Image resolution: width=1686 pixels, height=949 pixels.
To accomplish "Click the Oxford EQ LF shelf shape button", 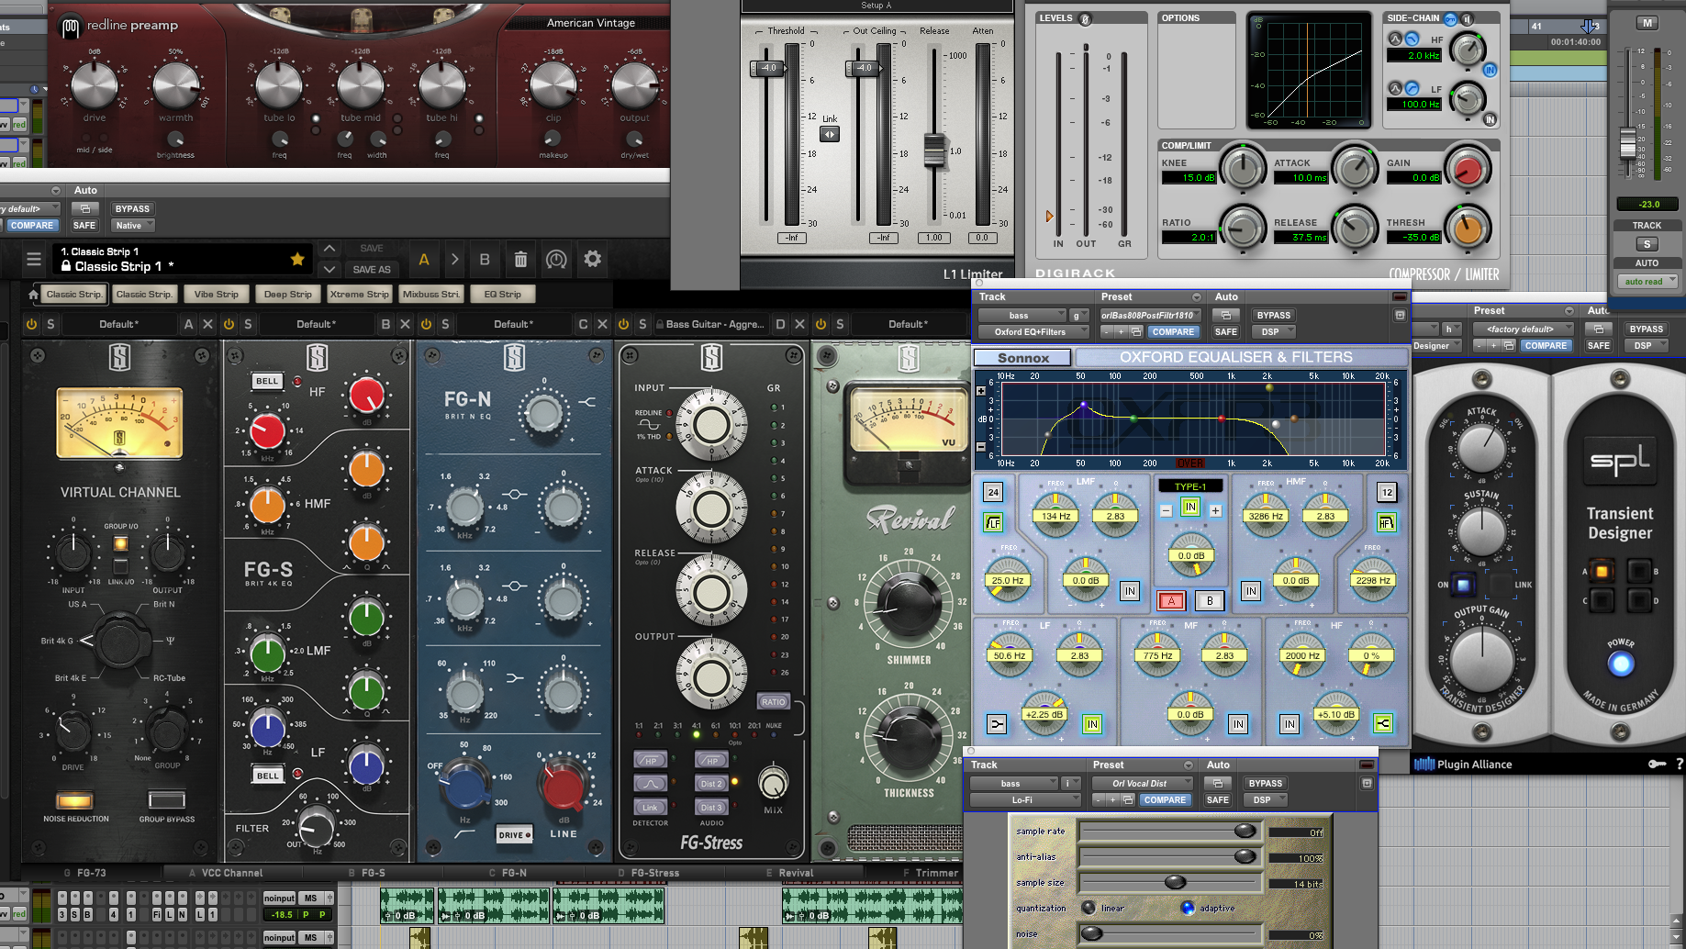I will tap(997, 724).
